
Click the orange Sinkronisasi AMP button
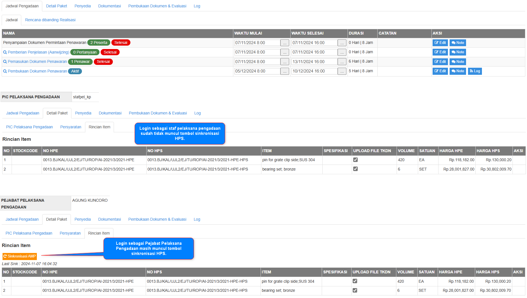coord(20,256)
